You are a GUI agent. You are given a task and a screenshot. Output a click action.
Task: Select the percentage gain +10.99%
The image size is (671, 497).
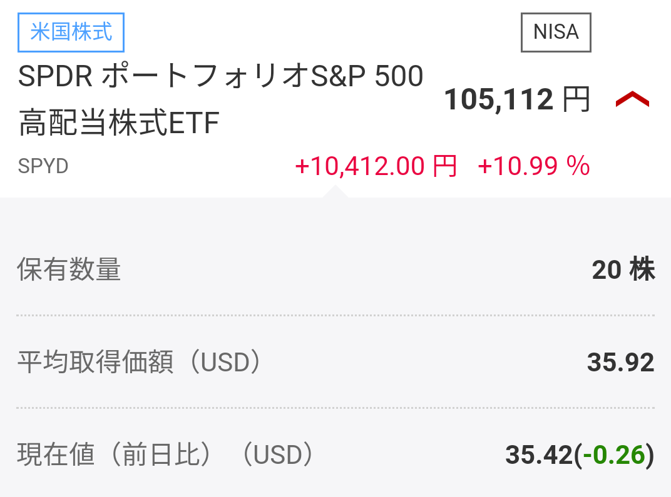(535, 166)
